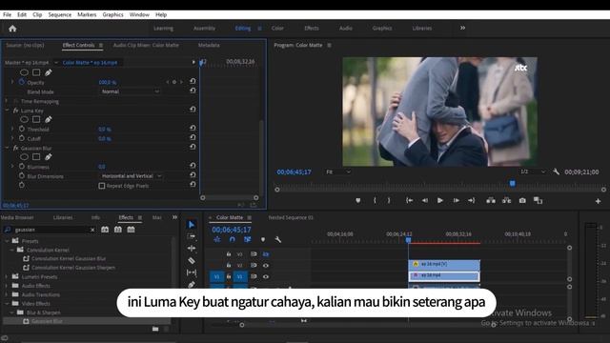Image resolution: width=610 pixels, height=343 pixels.
Task: Open the Metadata panel tab
Action: point(209,45)
